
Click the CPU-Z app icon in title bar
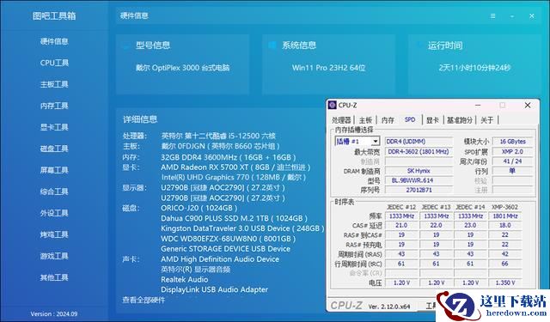[333, 105]
